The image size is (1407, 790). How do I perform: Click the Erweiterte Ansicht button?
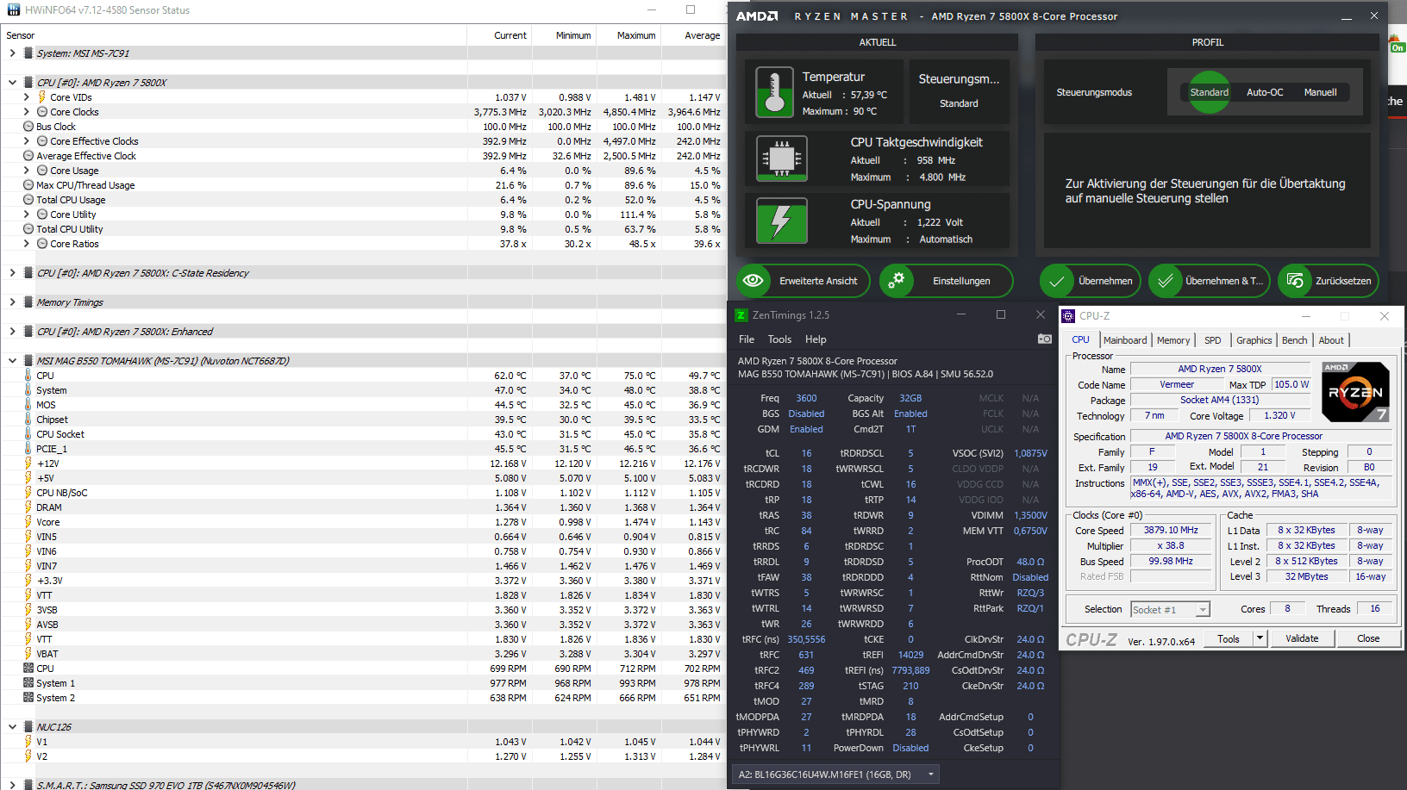[x=803, y=281]
